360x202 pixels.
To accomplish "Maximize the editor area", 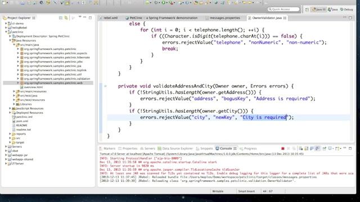I will click(350, 17).
